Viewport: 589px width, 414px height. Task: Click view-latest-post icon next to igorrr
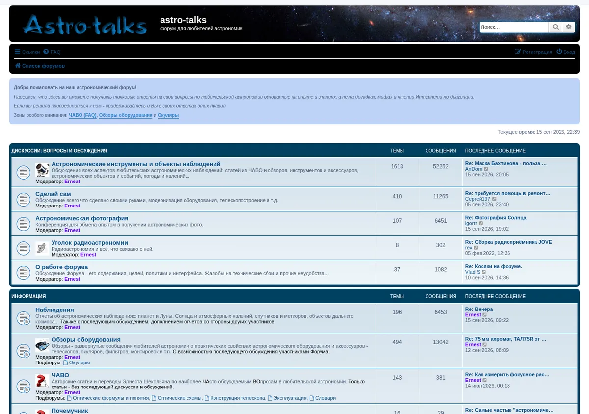click(481, 223)
